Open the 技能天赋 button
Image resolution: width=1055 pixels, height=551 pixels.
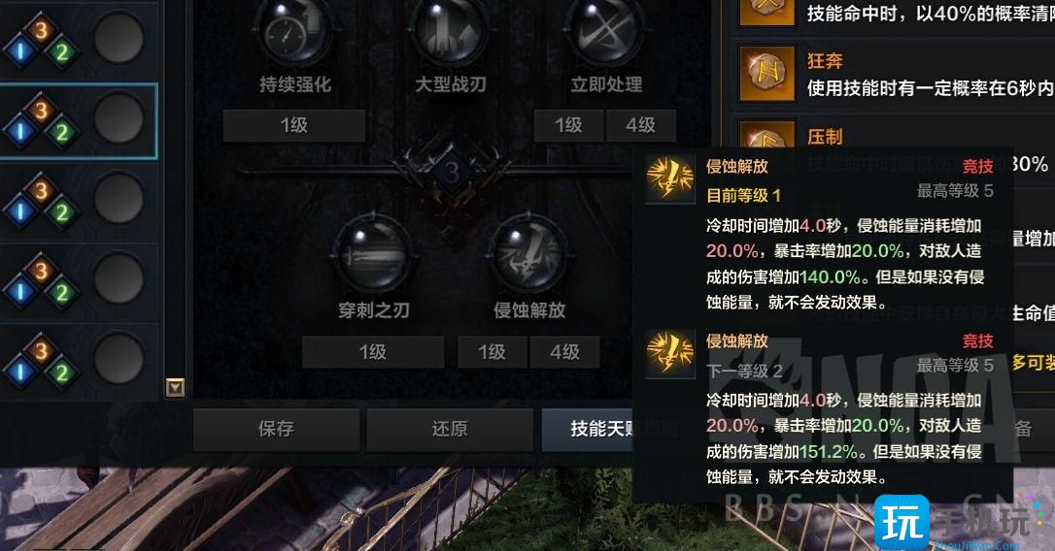588,429
